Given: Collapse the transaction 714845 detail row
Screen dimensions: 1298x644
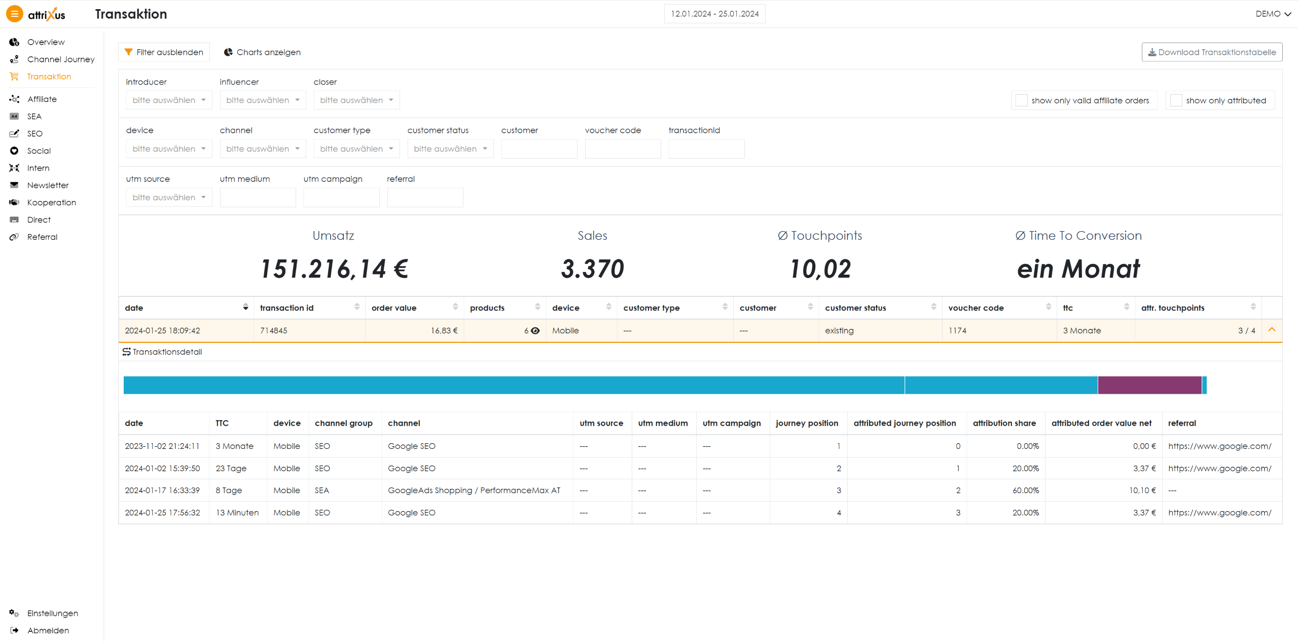Looking at the screenshot, I should pos(1272,330).
